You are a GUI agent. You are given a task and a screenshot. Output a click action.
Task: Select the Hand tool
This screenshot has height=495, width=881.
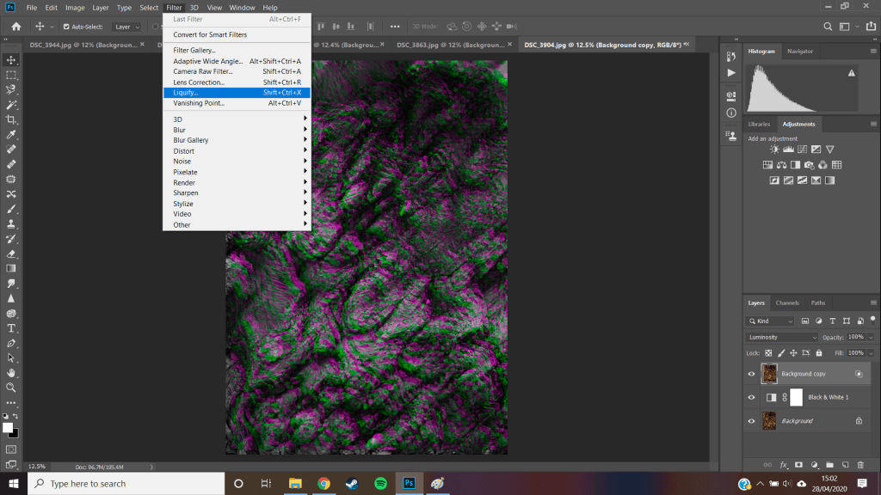(11, 373)
